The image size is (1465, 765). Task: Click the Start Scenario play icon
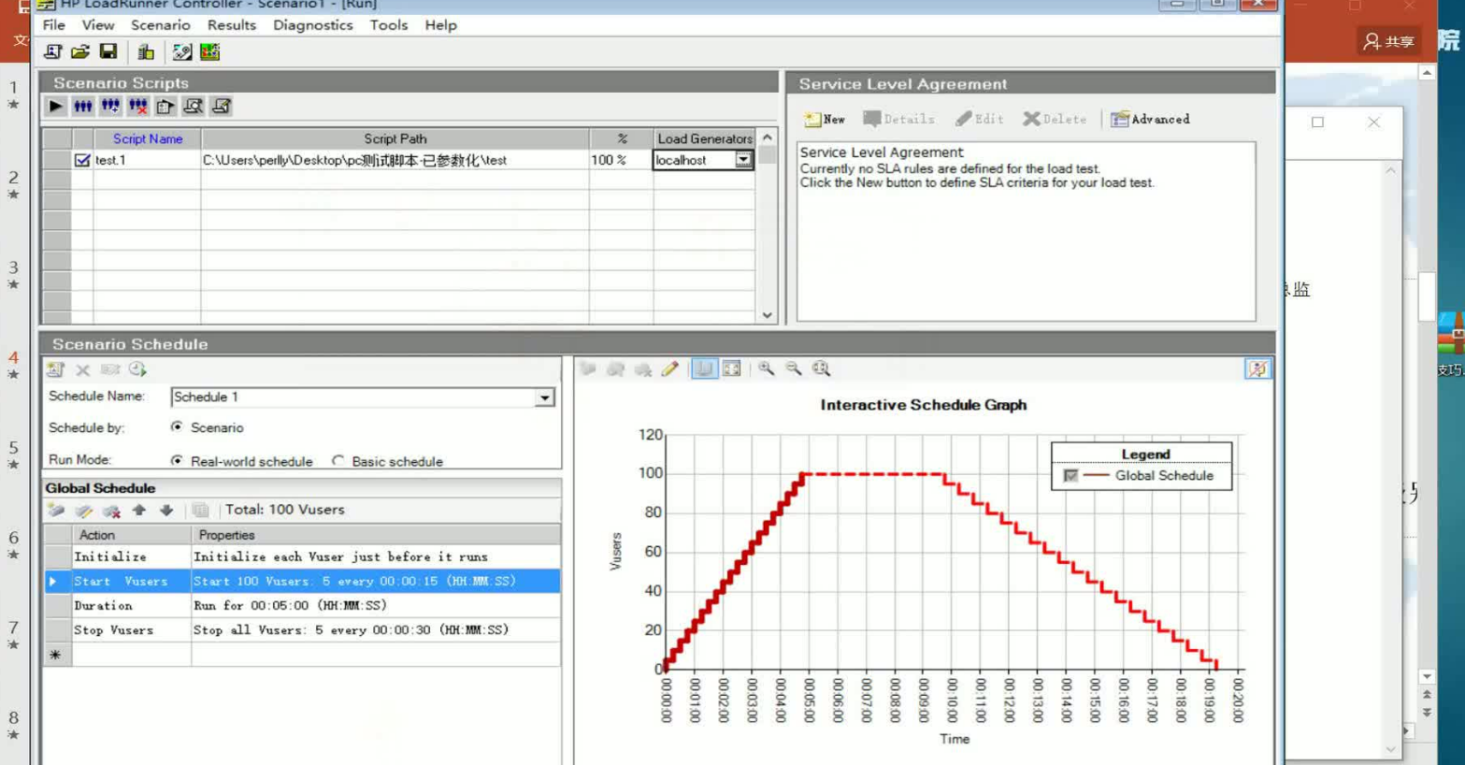[56, 107]
